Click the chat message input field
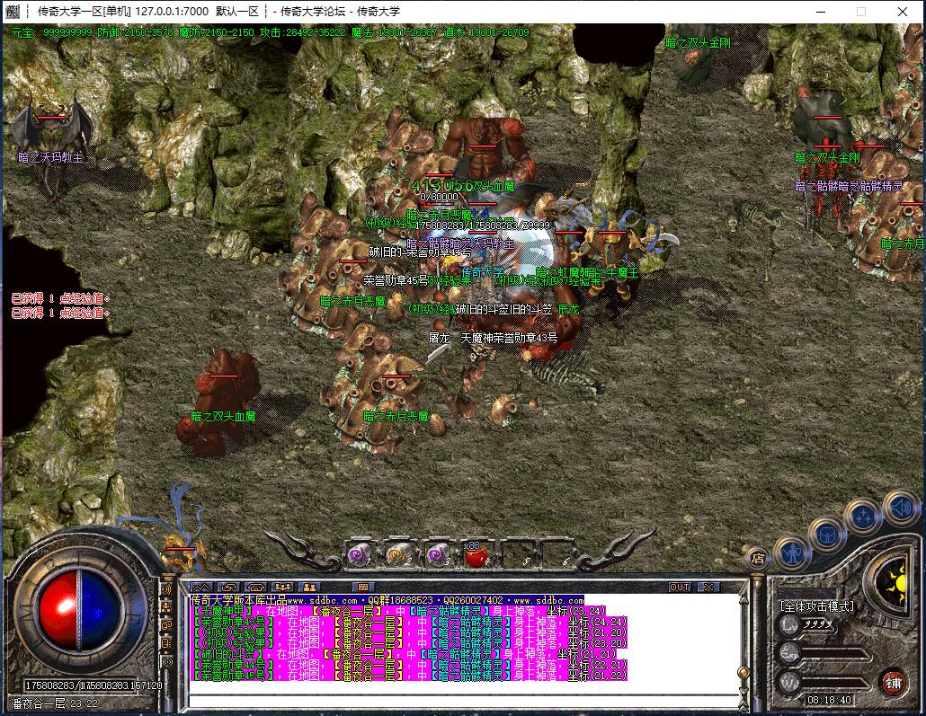Image resolution: width=926 pixels, height=716 pixels. [464, 702]
